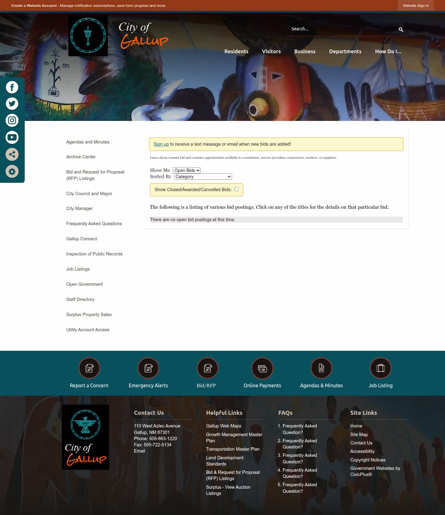
Task: Open FAQ number 3 link
Action: 300,458
